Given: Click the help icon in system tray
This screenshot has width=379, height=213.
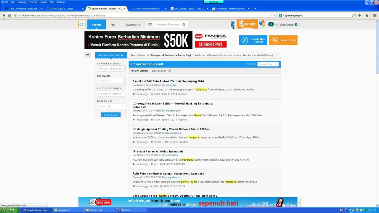Looking at the screenshot, I should (x=341, y=210).
